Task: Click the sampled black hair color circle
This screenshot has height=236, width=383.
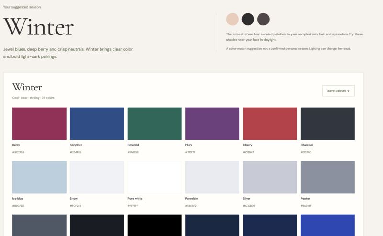Action: tap(248, 19)
